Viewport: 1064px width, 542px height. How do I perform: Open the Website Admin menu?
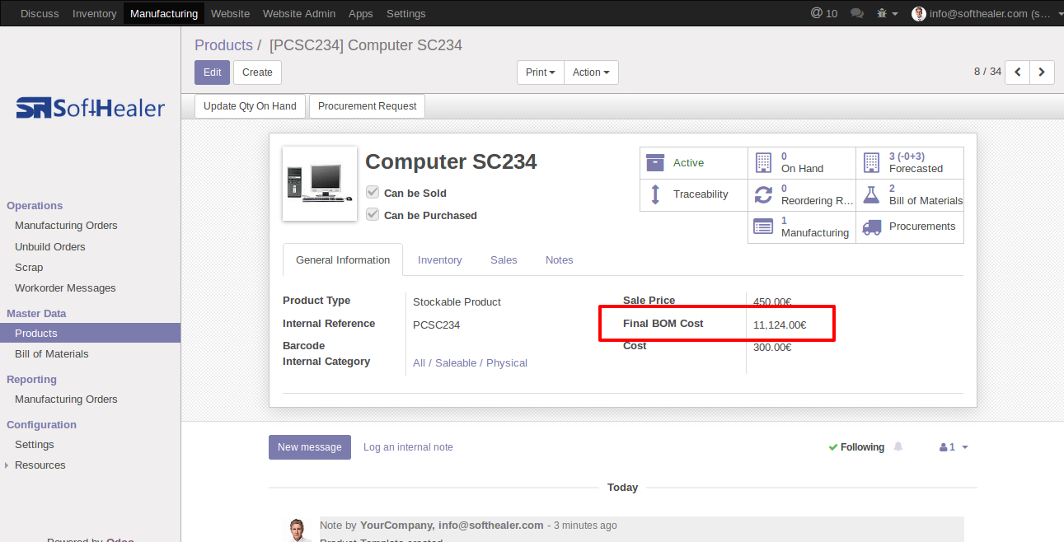[299, 13]
